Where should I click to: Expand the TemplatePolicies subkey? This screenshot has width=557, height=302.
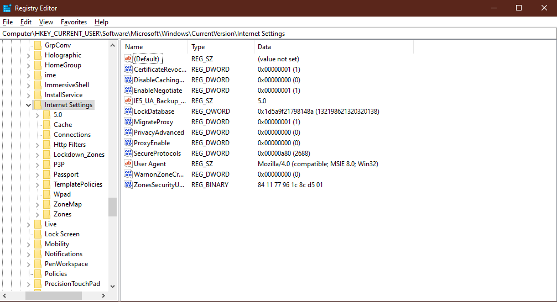pyautogui.click(x=37, y=184)
